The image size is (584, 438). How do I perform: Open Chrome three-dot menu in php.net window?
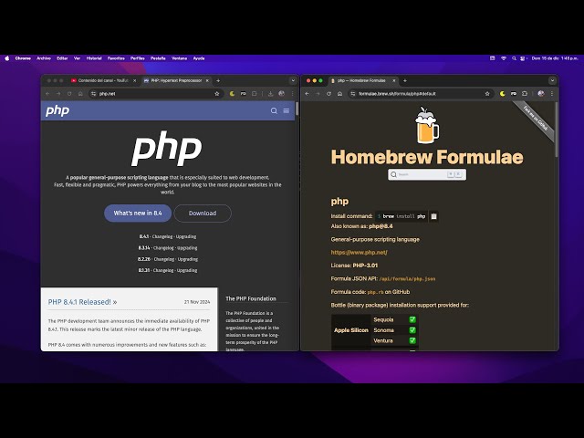pyautogui.click(x=292, y=94)
